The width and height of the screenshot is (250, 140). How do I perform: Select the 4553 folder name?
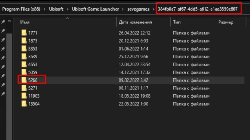click(33, 65)
